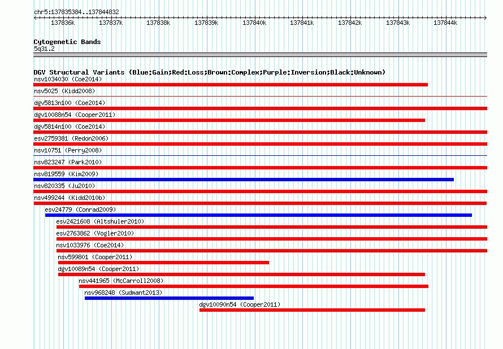Select the nsv441965 red loss bar
503x349 pixels.
click(x=254, y=286)
